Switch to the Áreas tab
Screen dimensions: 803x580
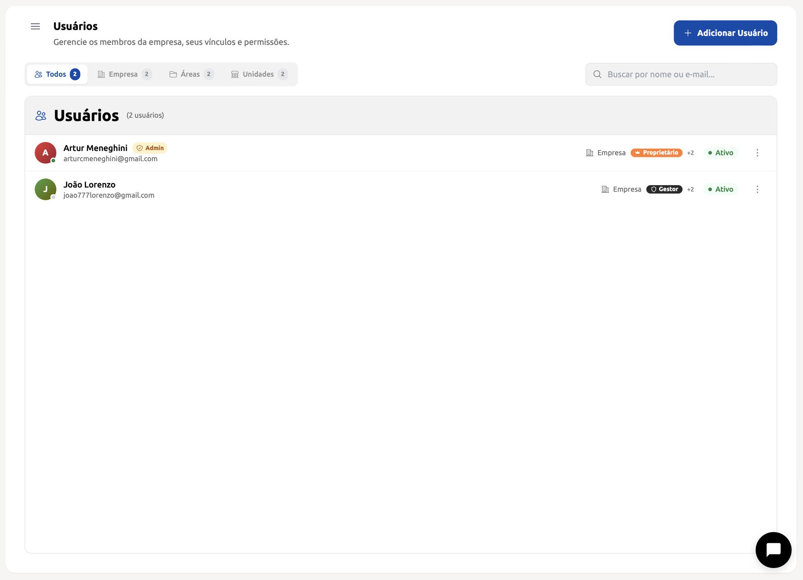[191, 74]
